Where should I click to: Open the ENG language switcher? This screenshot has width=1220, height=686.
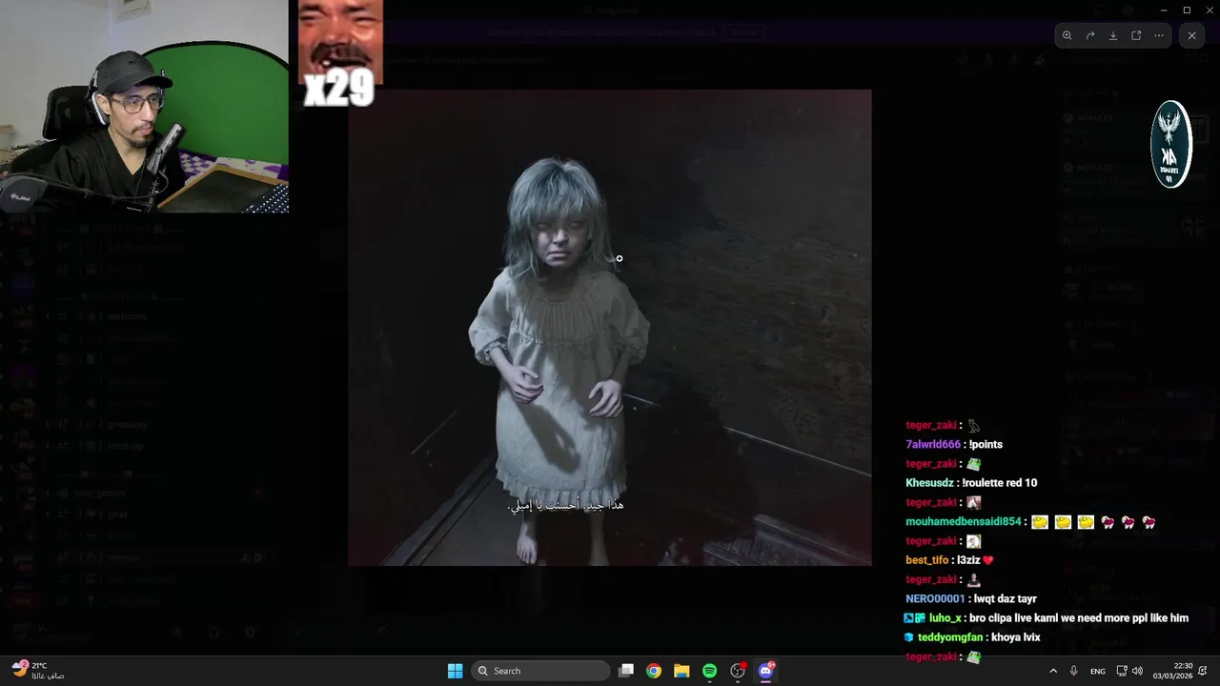pyautogui.click(x=1098, y=671)
